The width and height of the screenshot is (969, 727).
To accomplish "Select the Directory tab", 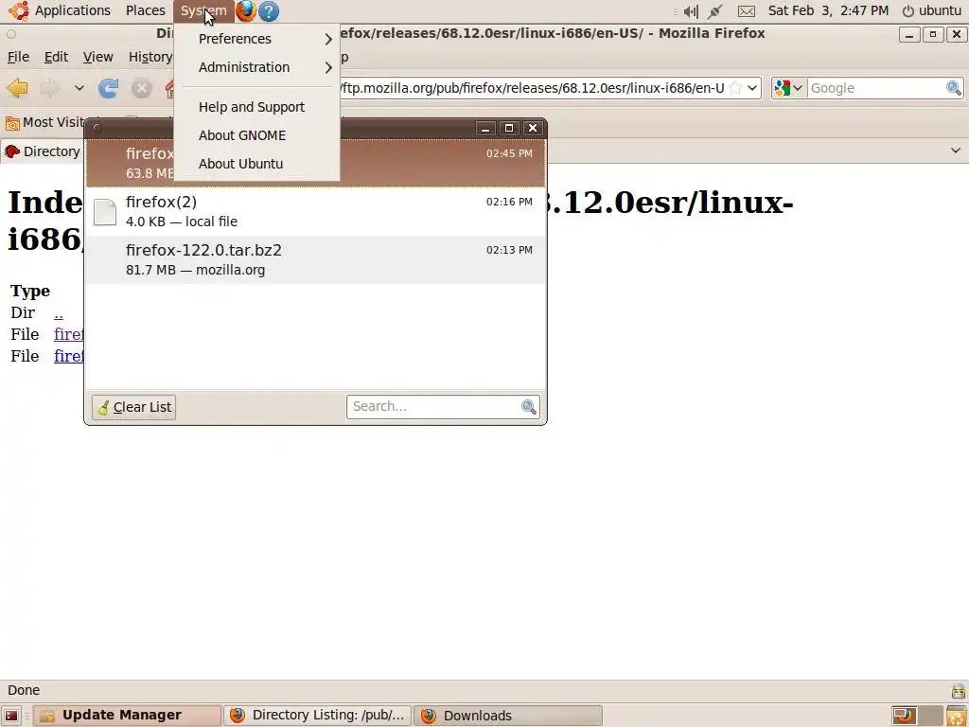I will tap(42, 151).
